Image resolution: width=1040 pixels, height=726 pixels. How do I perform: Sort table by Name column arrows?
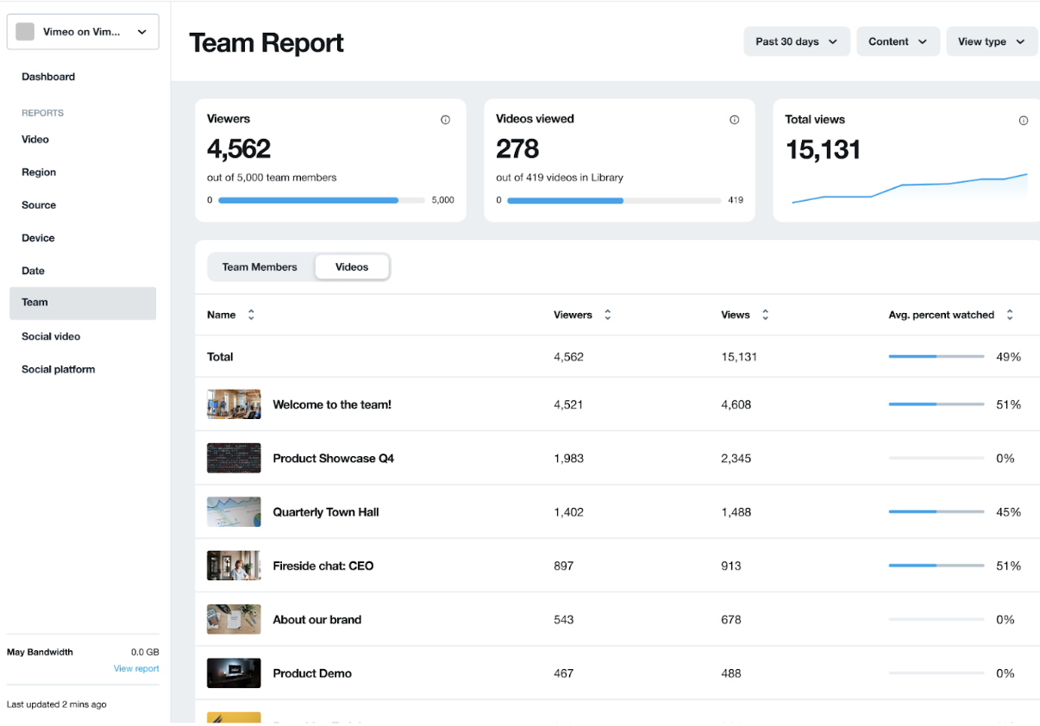click(251, 315)
